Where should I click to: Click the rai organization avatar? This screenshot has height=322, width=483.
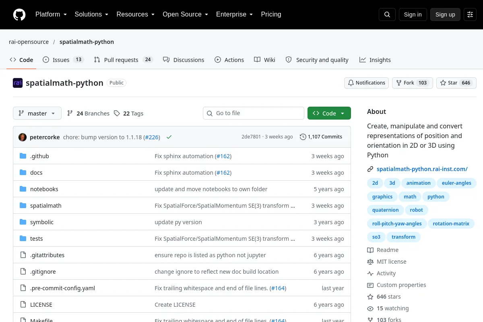[x=18, y=83]
